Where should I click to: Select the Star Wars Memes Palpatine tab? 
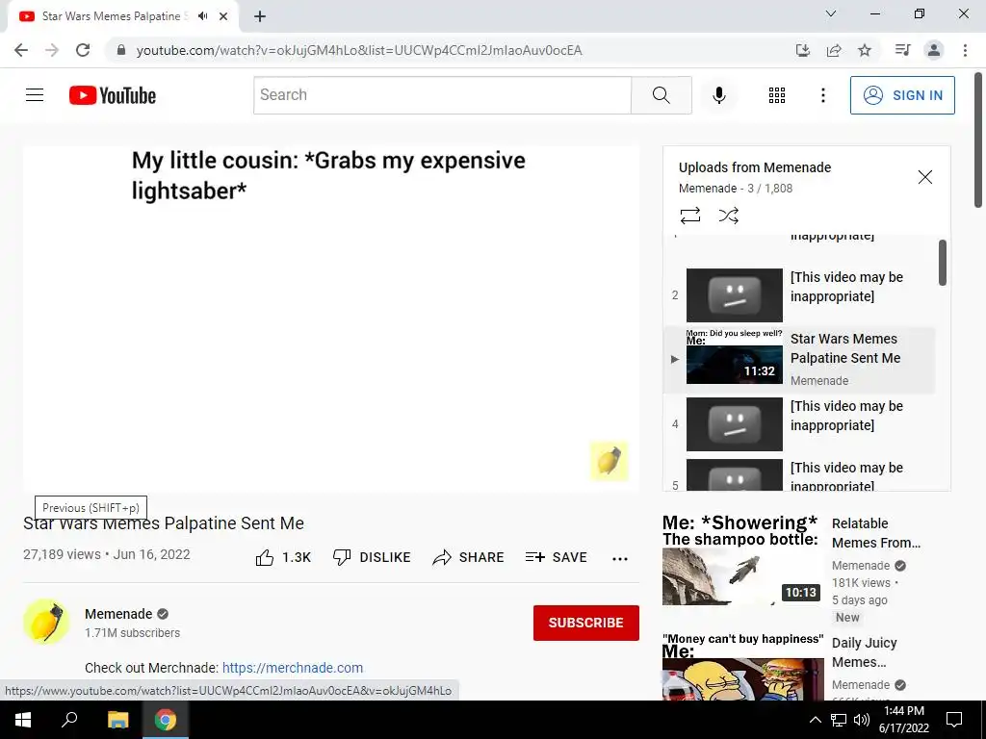(x=122, y=16)
